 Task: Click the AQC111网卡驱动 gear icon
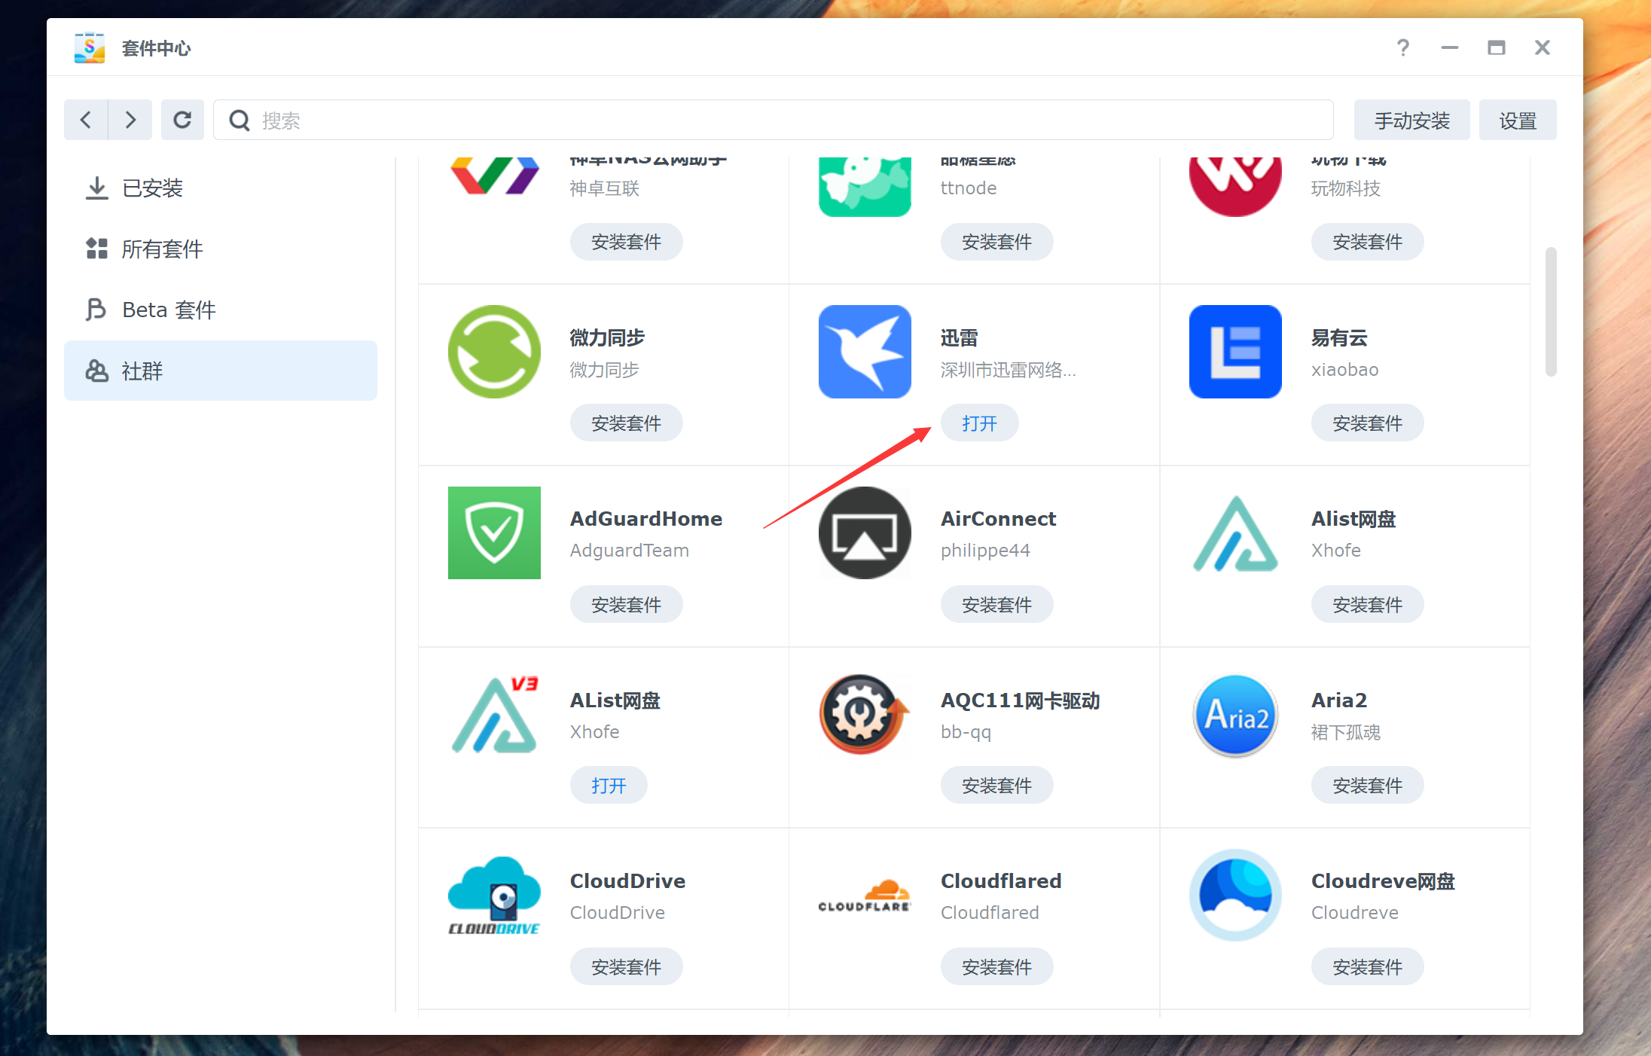pos(865,715)
